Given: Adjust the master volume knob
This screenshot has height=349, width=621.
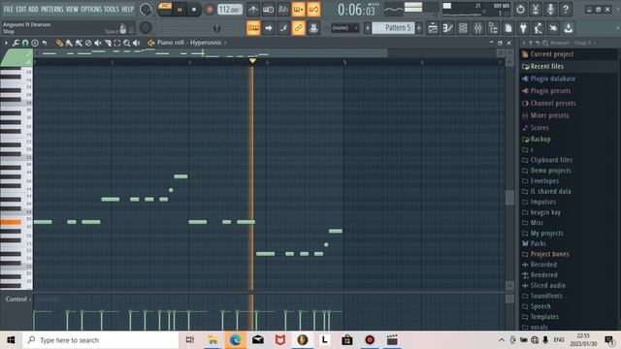Looking at the screenshot, I should [146, 9].
